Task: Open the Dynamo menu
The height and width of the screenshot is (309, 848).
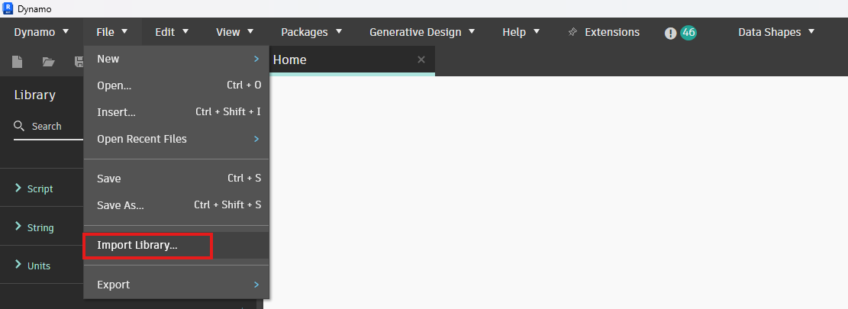Action: (42, 32)
